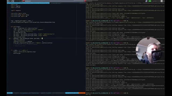Click the 'if __name__ == "__main__":' line

pyautogui.click(x=19, y=50)
